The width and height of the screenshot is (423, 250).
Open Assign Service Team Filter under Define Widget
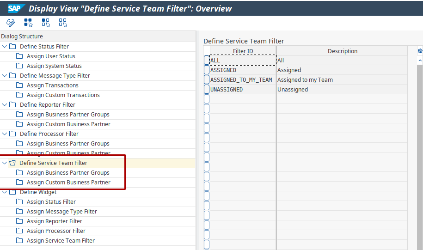(61, 241)
